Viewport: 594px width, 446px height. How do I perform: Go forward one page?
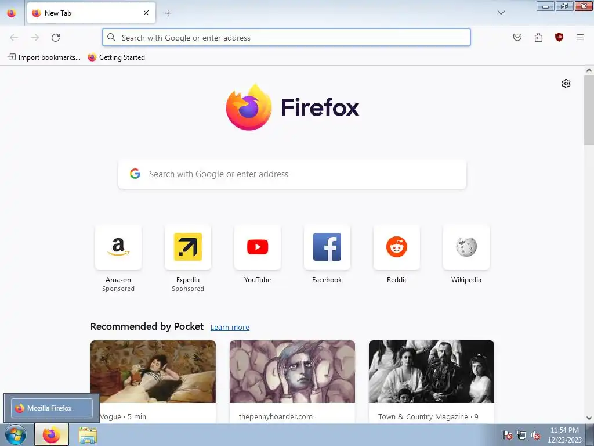point(35,38)
